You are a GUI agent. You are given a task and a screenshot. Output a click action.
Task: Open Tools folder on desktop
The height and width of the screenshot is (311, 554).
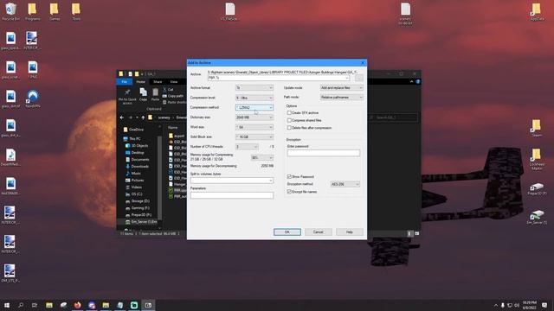[x=76, y=11]
